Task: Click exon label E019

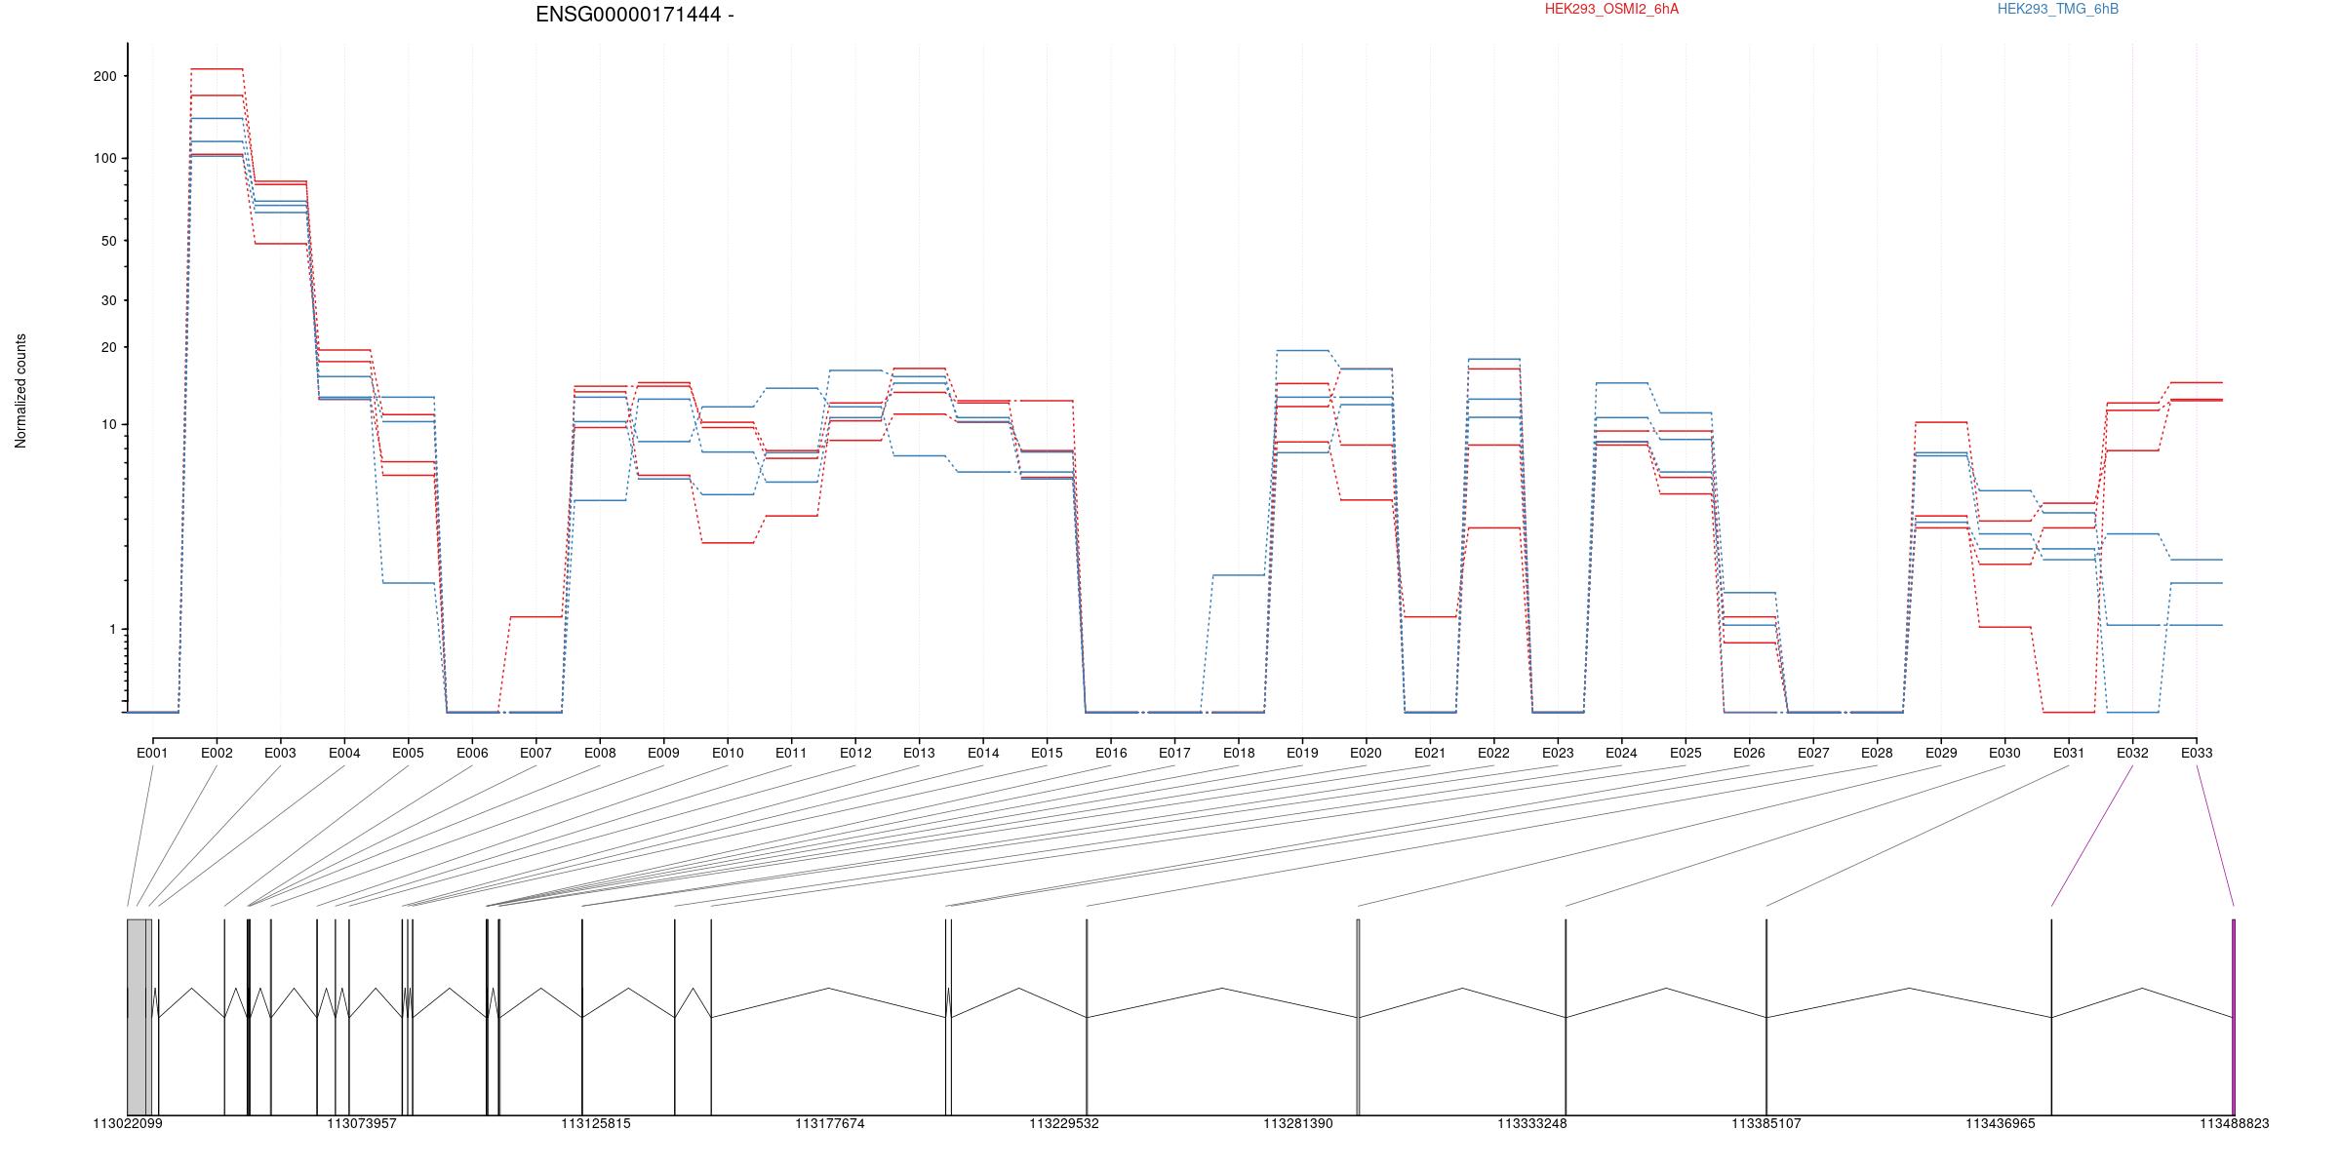Action: 1302,753
